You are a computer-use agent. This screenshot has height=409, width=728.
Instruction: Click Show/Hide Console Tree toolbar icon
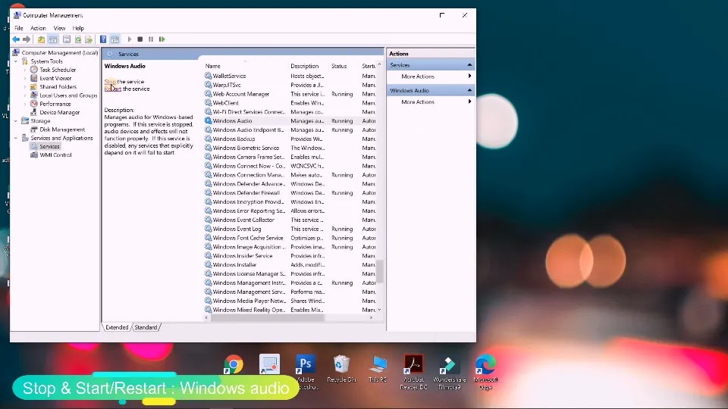[53, 39]
